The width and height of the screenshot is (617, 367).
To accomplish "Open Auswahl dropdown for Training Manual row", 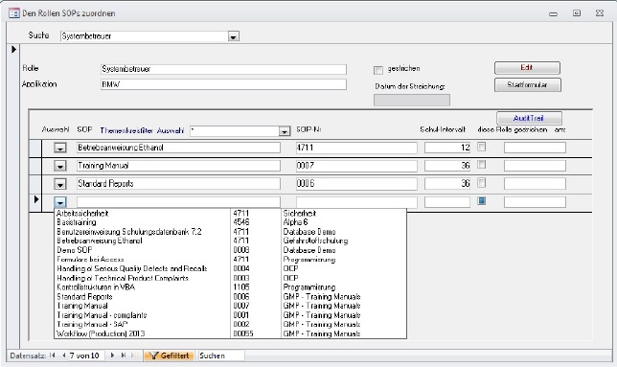I will tap(59, 166).
